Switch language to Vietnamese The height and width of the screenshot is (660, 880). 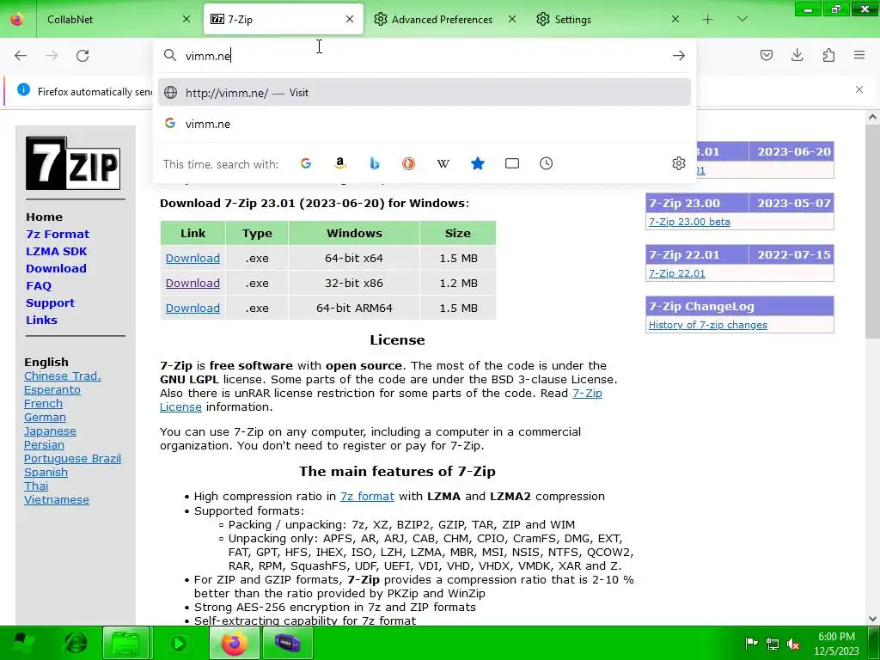(56, 499)
